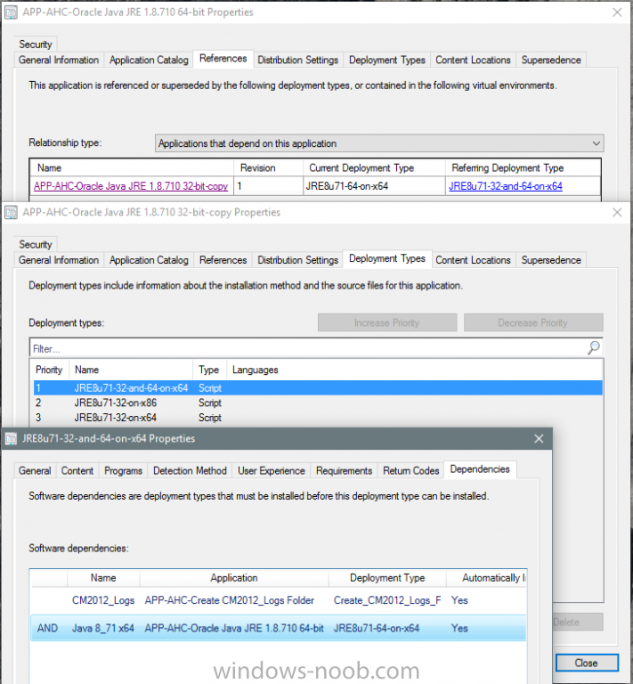Click Deployment Type column header in dependencies list
This screenshot has width=633, height=684.
pos(387,577)
